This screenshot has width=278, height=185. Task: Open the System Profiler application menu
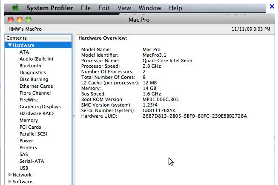(x=50, y=8)
